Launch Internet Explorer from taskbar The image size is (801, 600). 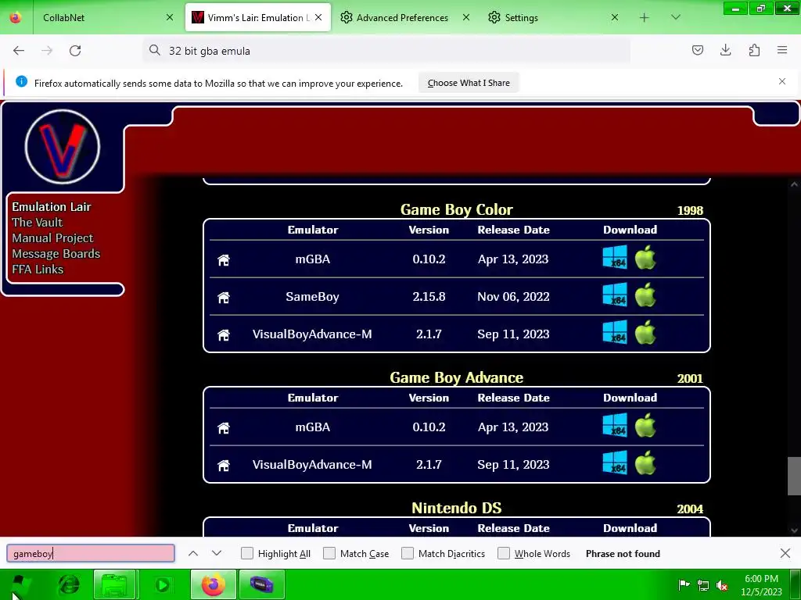pos(69,584)
